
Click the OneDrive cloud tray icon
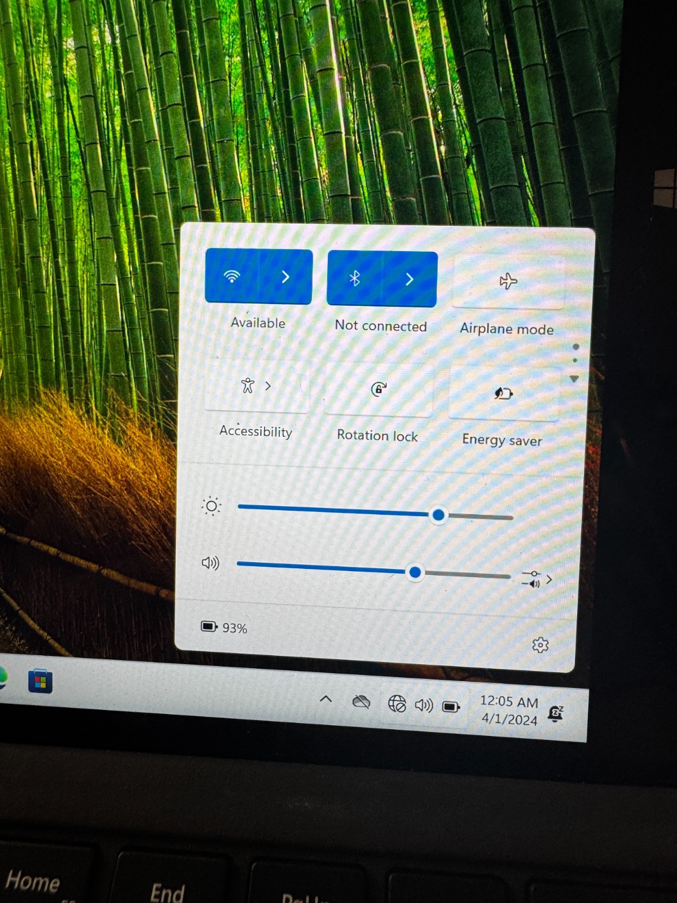tap(361, 702)
